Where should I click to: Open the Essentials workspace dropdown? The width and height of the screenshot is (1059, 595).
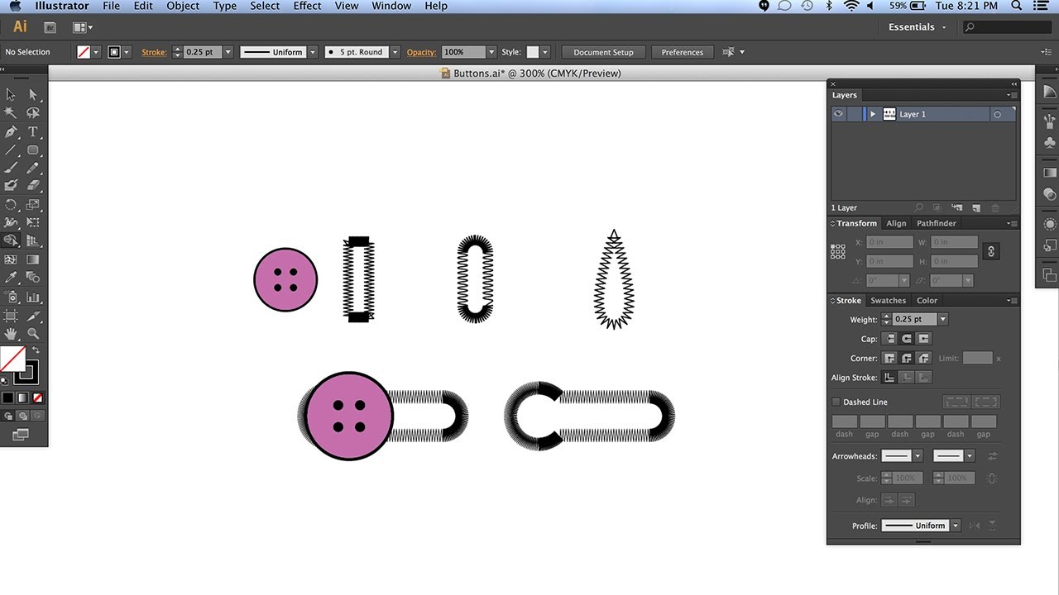917,27
